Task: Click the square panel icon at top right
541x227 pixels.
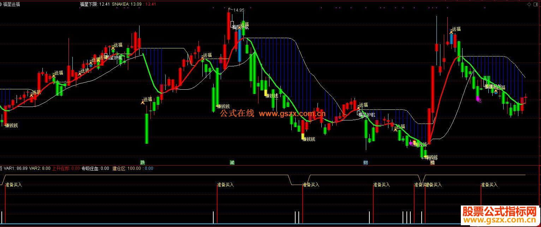Action: (535, 4)
